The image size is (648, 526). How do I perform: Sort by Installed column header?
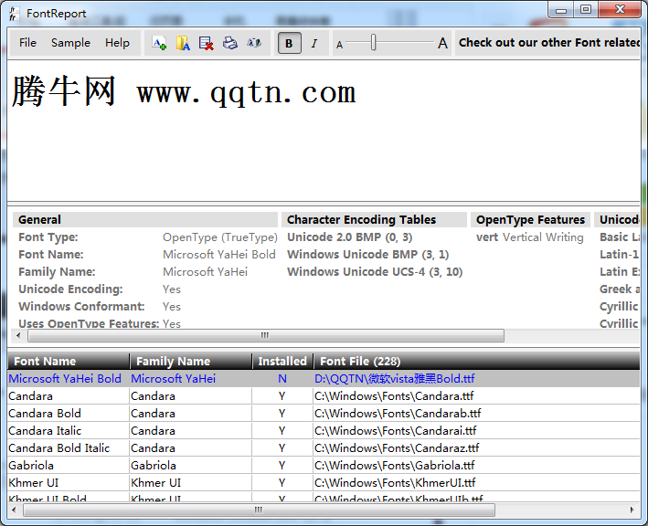tap(282, 361)
